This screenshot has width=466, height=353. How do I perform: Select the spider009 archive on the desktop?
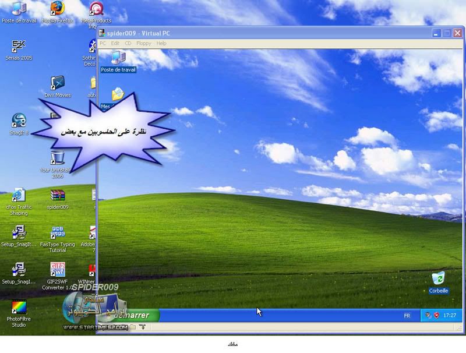[x=57, y=199]
